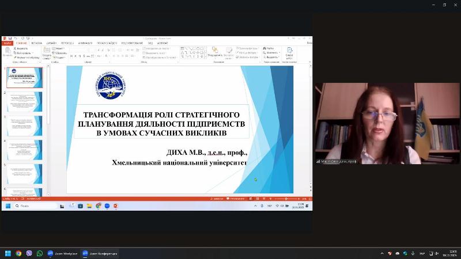Viewport: 461px width, 259px height.
Task: Open the Заменить replace dropdown
Action: 271,52
